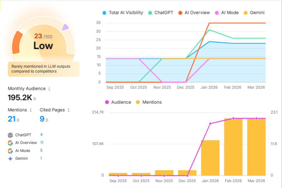Click the Mentions count 21
Viewport: 282px width, 188px height.
tap(12, 119)
